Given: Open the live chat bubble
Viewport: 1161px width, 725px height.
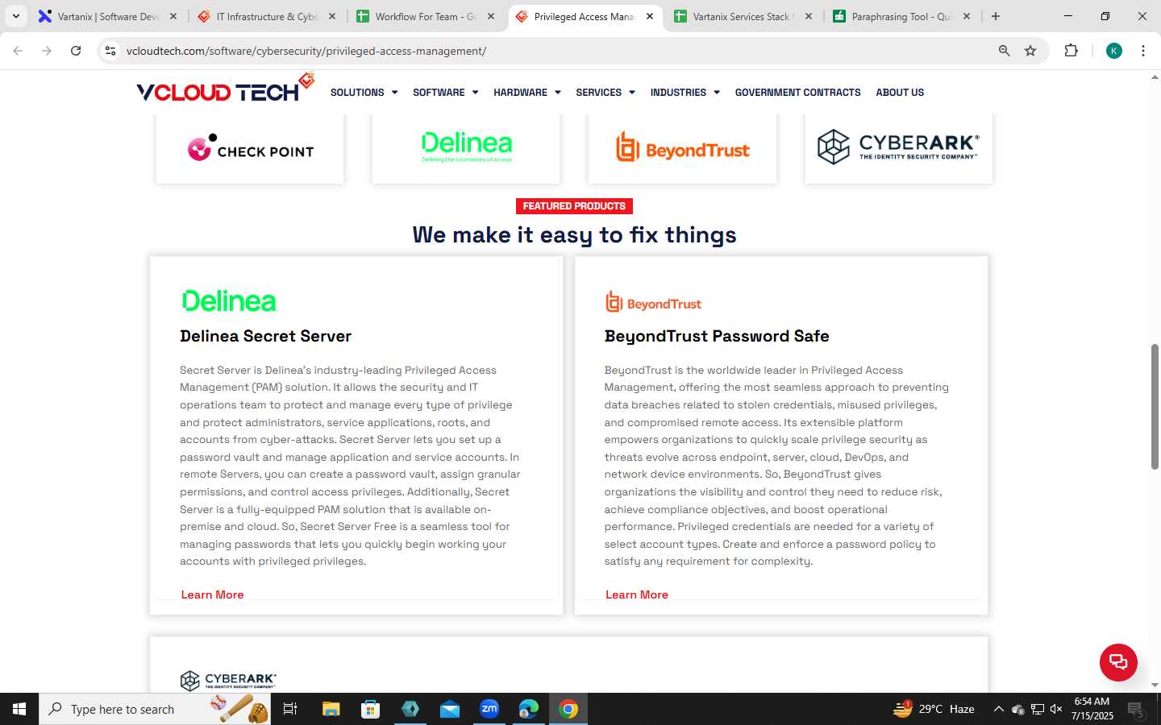Looking at the screenshot, I should (1118, 662).
